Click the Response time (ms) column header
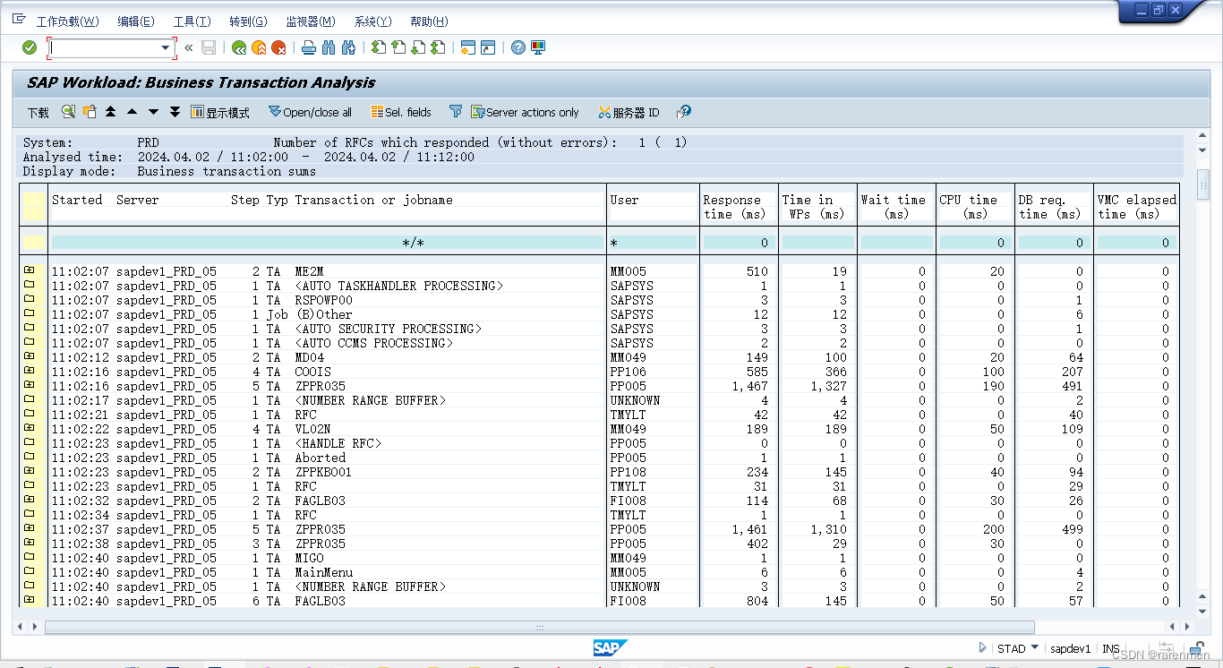1223x668 pixels. point(734,207)
